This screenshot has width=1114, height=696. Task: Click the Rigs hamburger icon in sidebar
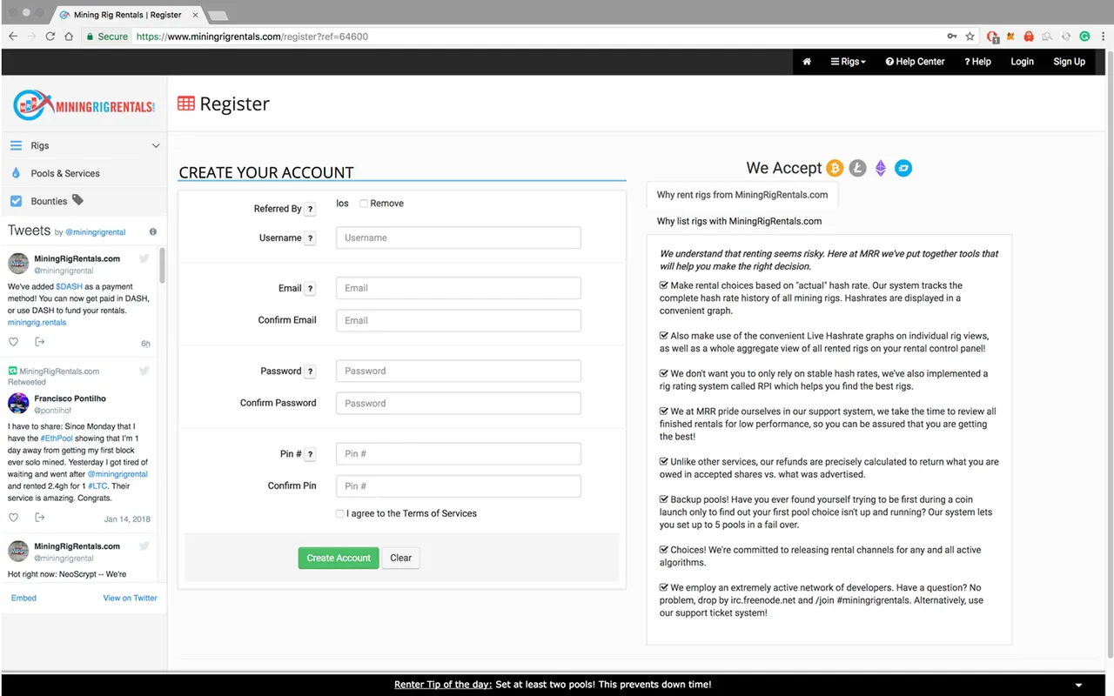click(x=16, y=145)
